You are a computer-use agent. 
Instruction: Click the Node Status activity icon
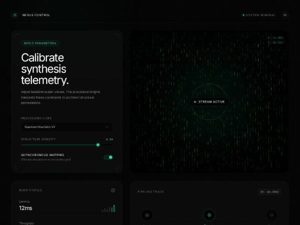(113, 190)
